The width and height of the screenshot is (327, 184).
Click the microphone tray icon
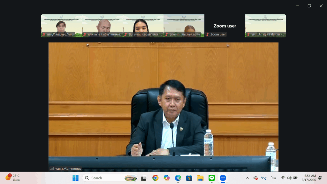pyautogui.click(x=263, y=178)
